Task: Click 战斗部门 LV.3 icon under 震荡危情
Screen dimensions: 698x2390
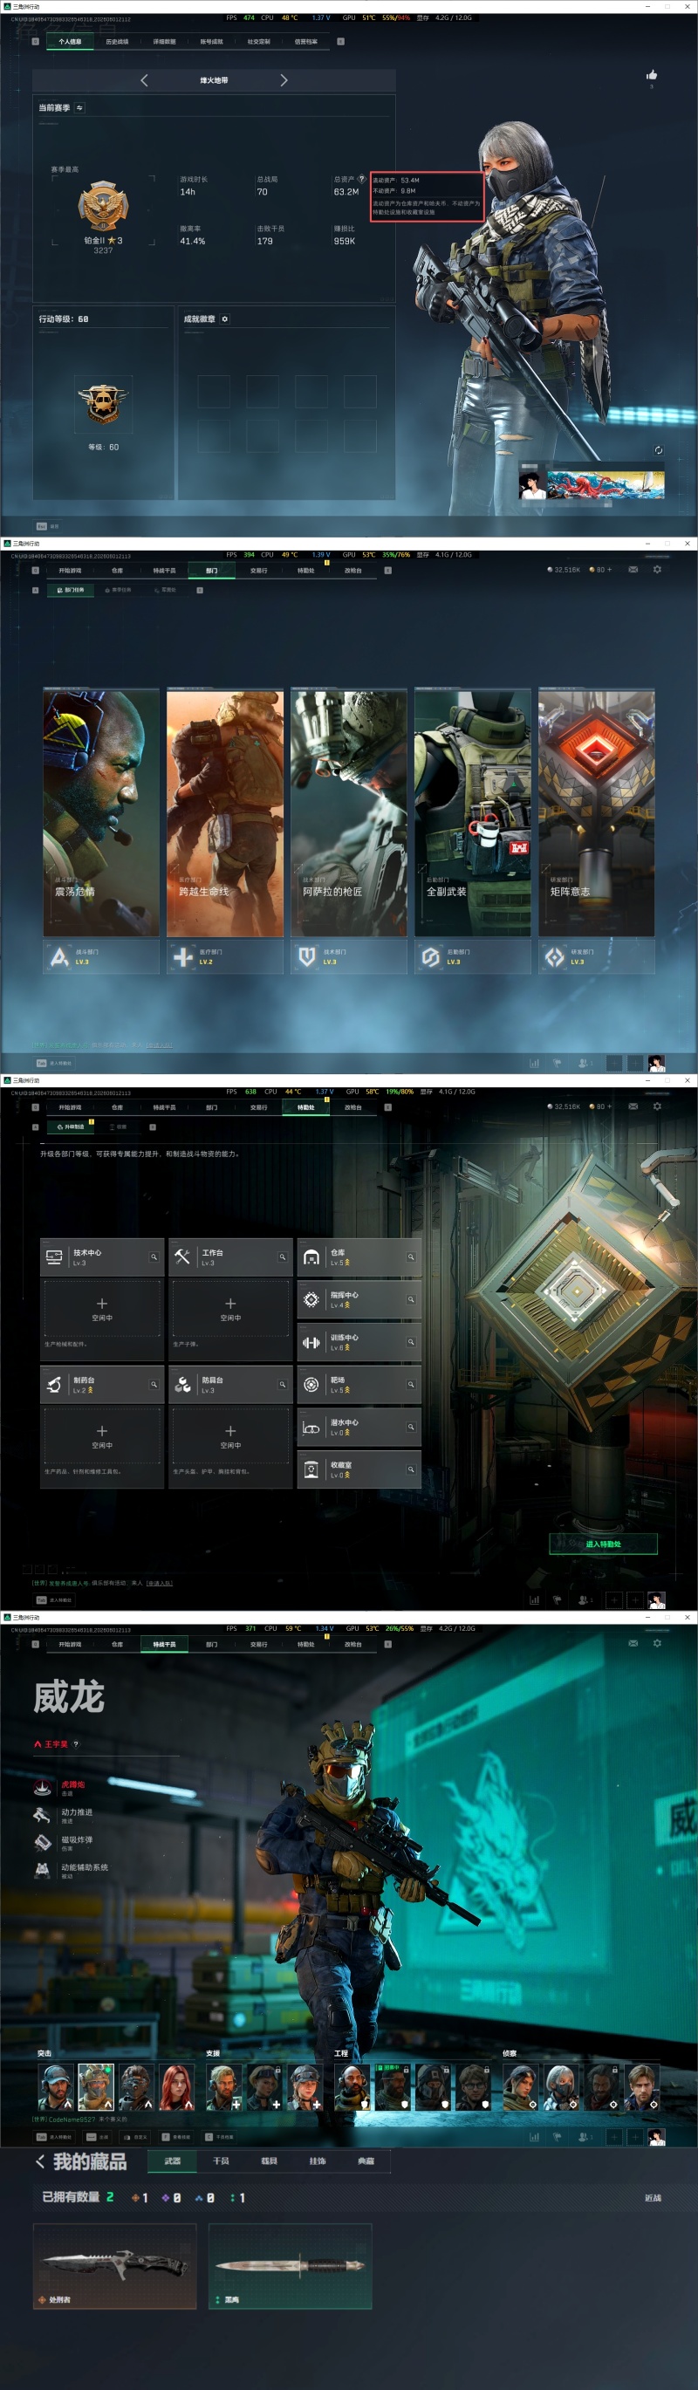Action: [x=59, y=957]
